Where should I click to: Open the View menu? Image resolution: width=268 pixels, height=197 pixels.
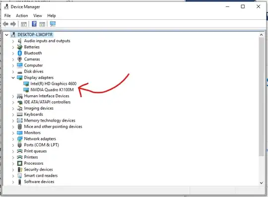38,15
